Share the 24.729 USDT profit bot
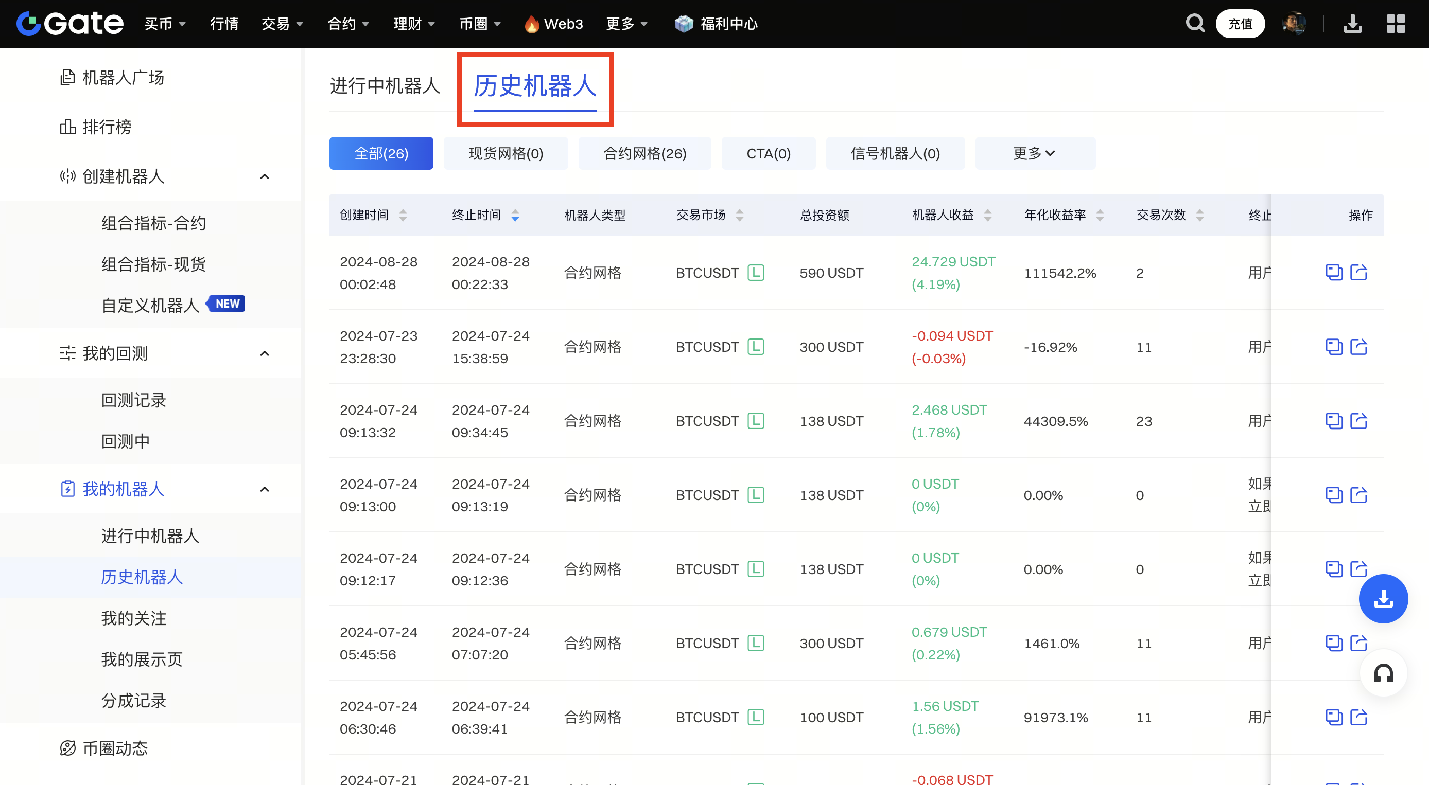Image resolution: width=1429 pixels, height=785 pixels. pyautogui.click(x=1358, y=272)
